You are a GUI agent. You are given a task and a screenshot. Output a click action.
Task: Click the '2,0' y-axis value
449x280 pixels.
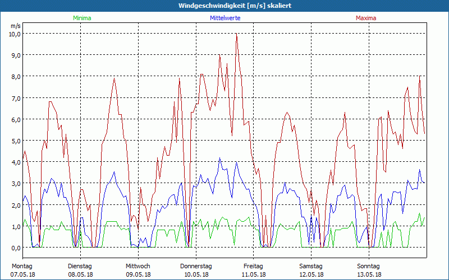pyautogui.click(x=16, y=205)
